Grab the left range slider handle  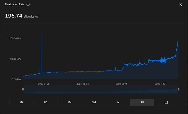pyautogui.click(x=23, y=89)
